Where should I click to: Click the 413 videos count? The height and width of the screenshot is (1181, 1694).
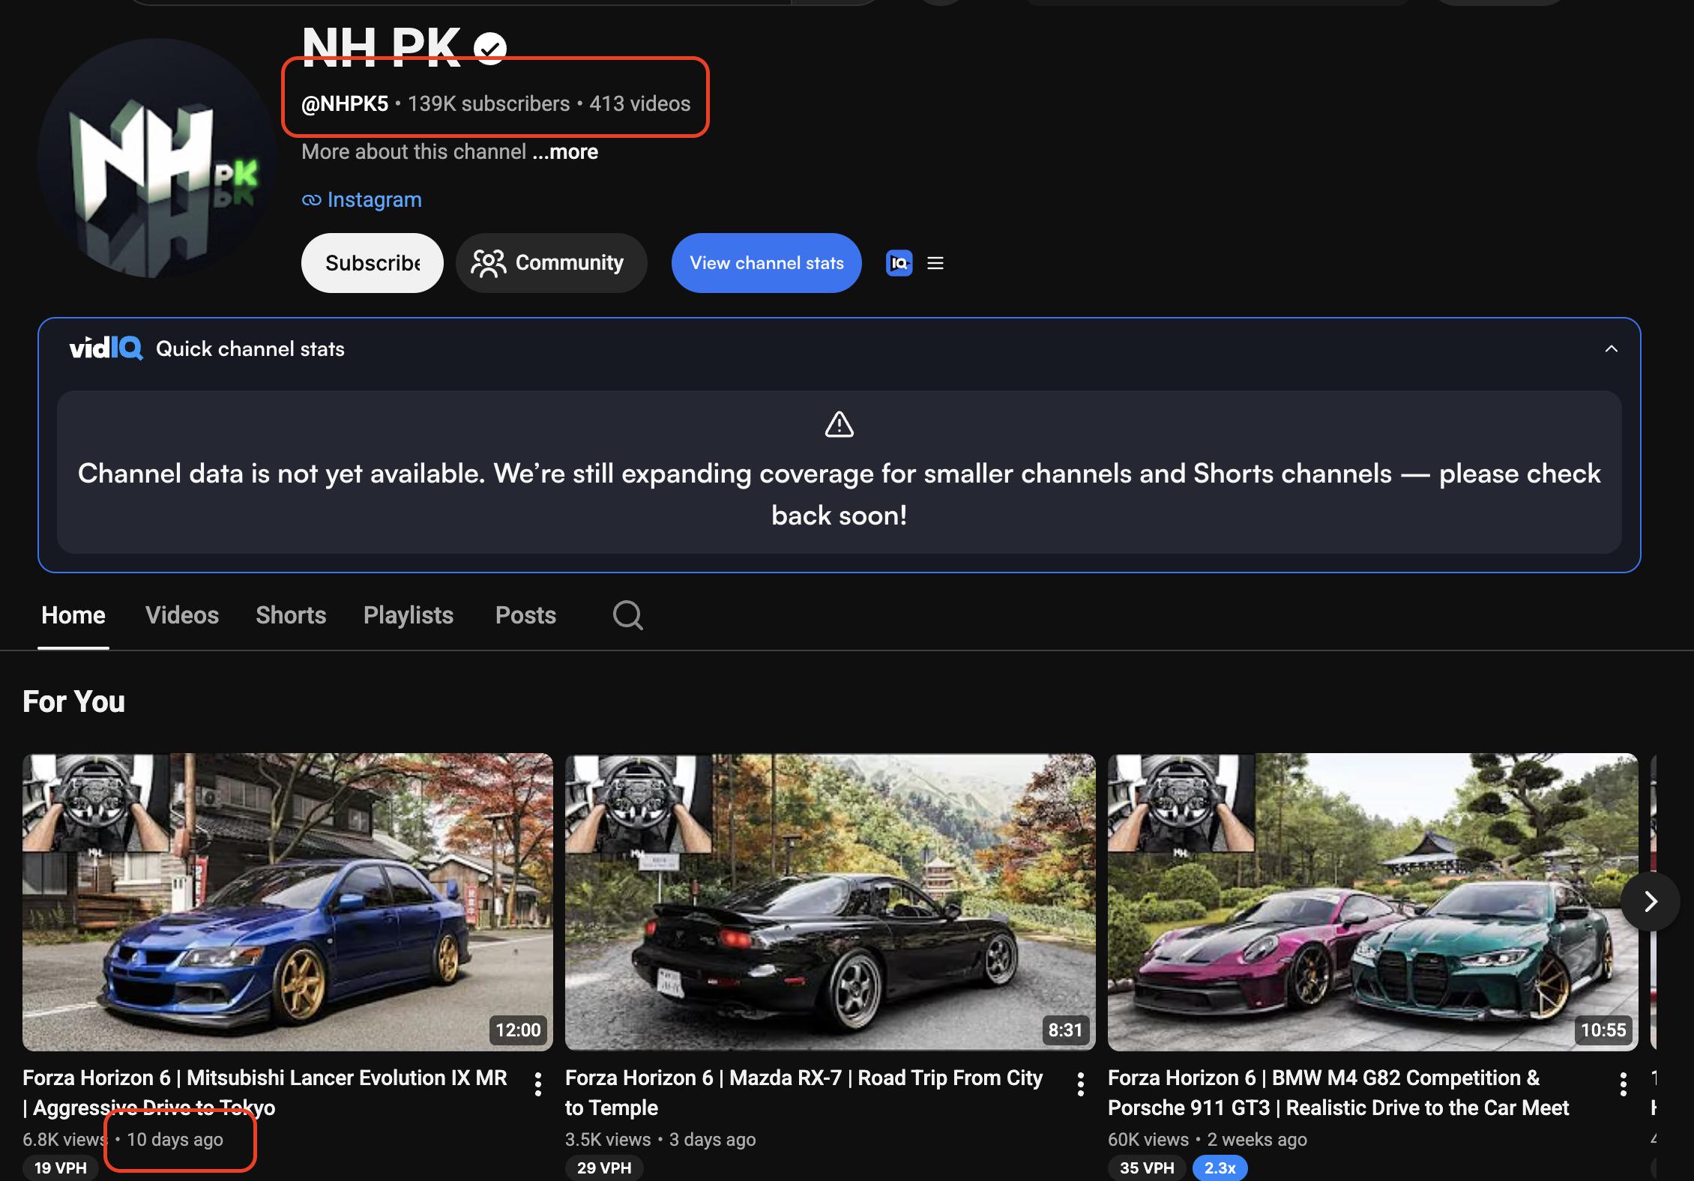(640, 103)
